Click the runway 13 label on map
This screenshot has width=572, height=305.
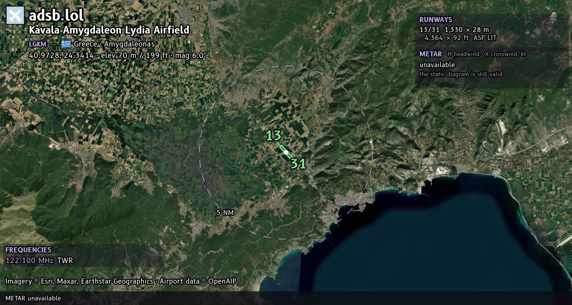click(x=273, y=135)
